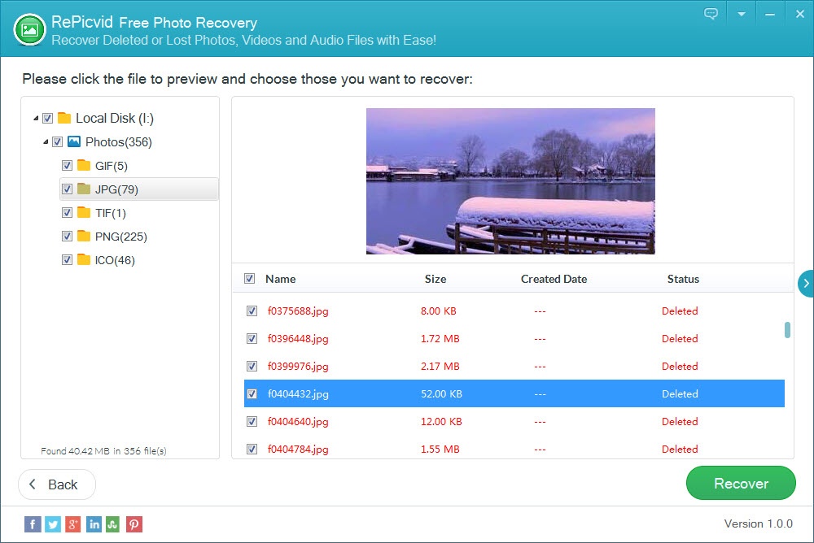Uncheck the GIF(5) checkbox
The image size is (814, 543).
click(67, 166)
